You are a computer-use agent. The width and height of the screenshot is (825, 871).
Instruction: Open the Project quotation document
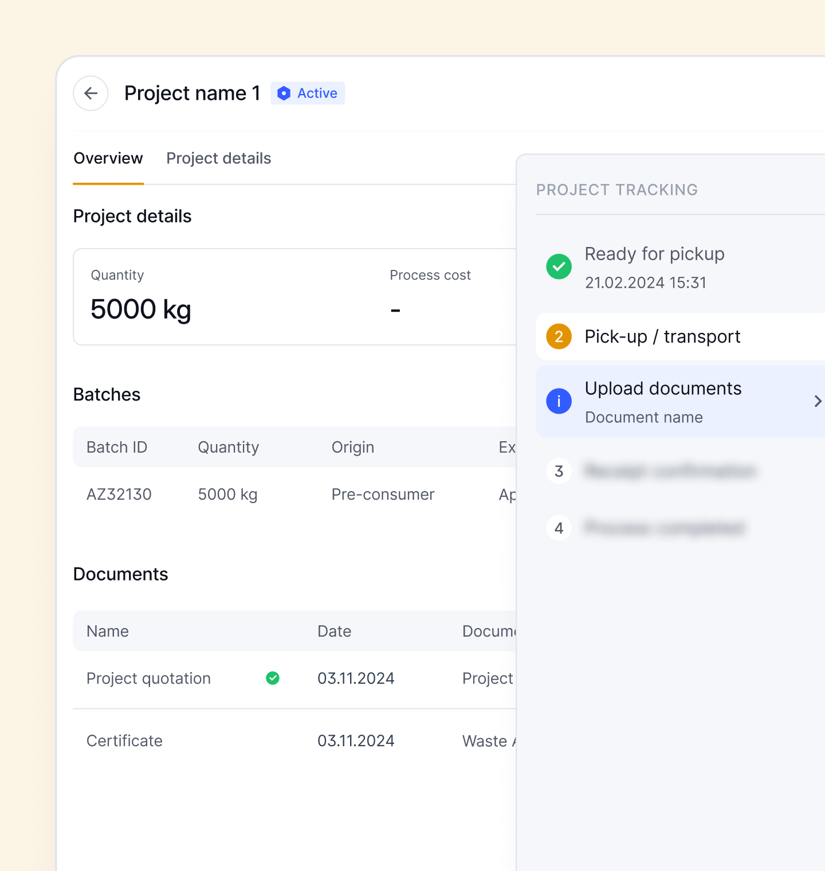pyautogui.click(x=148, y=678)
